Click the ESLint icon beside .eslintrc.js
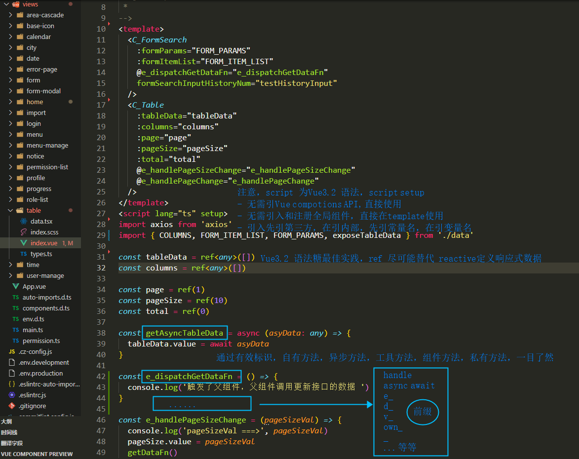 tap(12, 395)
